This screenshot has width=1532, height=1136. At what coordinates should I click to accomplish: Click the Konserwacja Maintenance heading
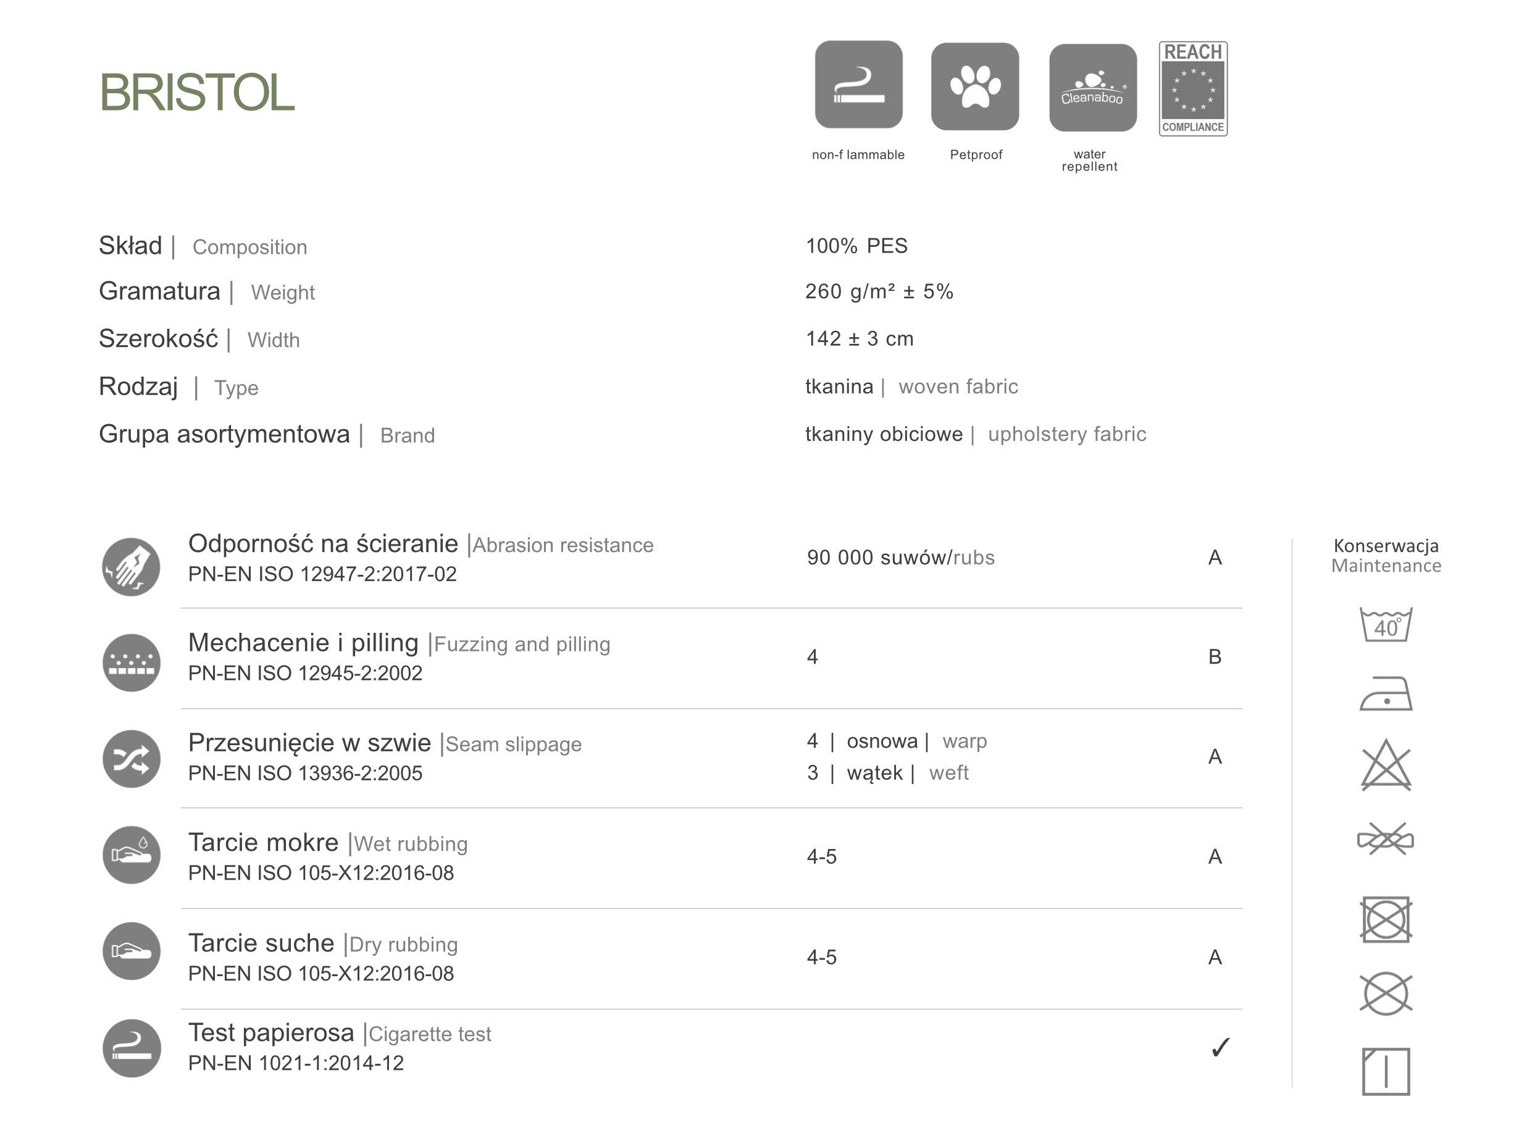click(1386, 556)
